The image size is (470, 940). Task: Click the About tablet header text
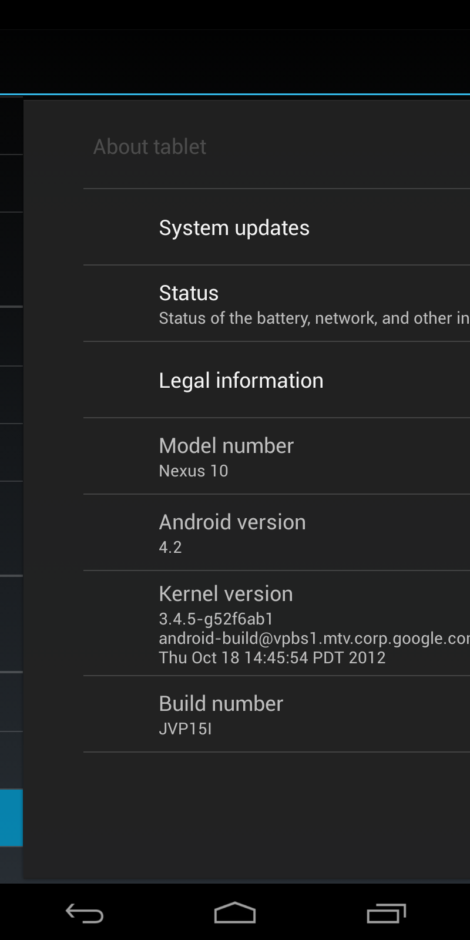pos(150,146)
